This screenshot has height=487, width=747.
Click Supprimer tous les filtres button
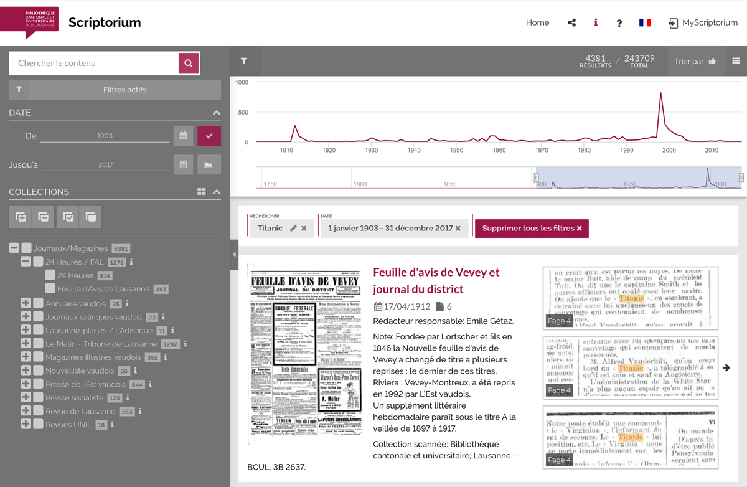532,229
